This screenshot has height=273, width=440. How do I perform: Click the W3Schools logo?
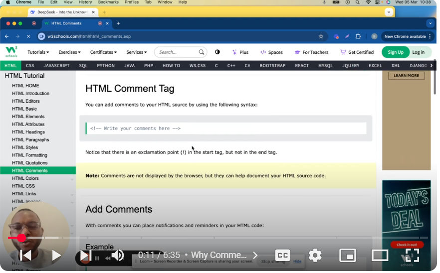(11, 52)
